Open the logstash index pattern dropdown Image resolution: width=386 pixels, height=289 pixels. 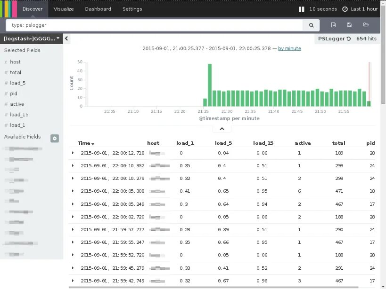point(32,39)
